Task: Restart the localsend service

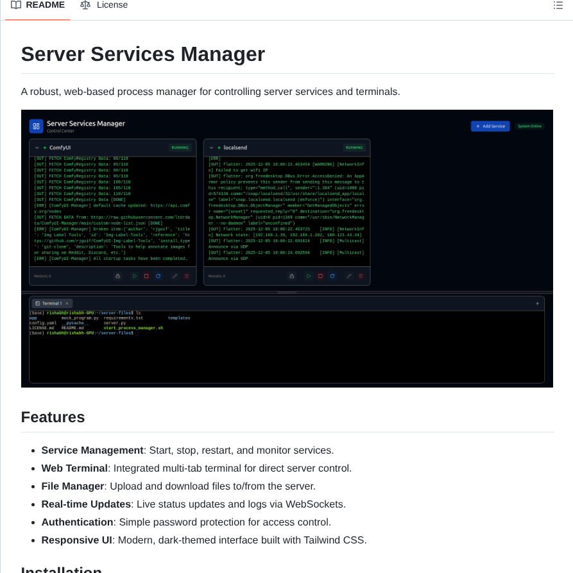Action: 332,276
